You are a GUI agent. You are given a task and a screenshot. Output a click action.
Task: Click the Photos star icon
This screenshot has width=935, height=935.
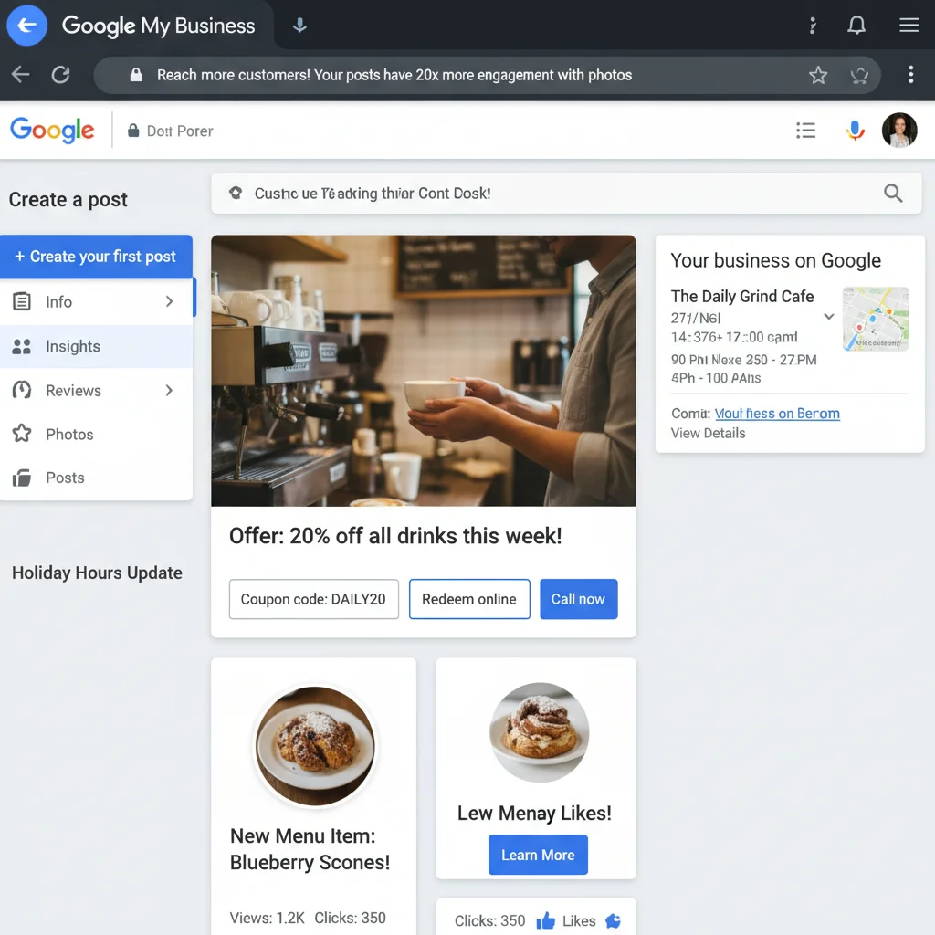(22, 434)
